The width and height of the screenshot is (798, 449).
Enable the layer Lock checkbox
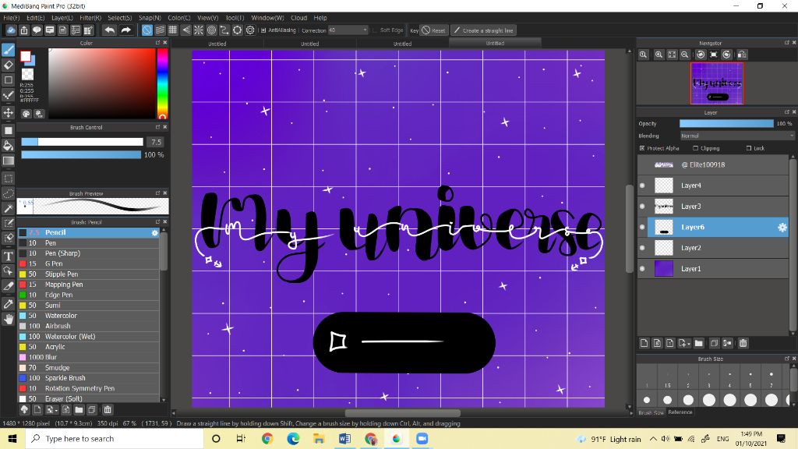[x=749, y=148]
